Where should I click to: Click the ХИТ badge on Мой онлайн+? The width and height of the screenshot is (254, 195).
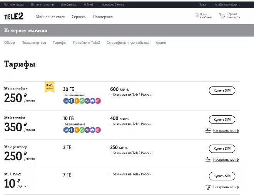(50, 87)
